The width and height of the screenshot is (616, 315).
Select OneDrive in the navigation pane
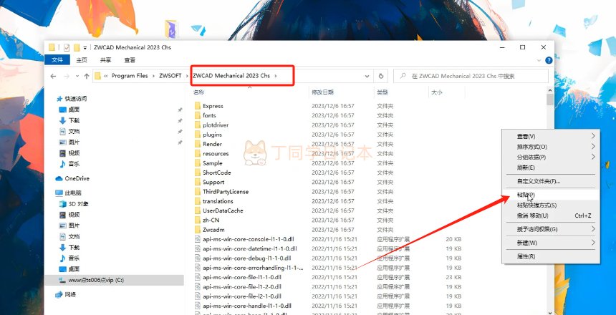(77, 178)
